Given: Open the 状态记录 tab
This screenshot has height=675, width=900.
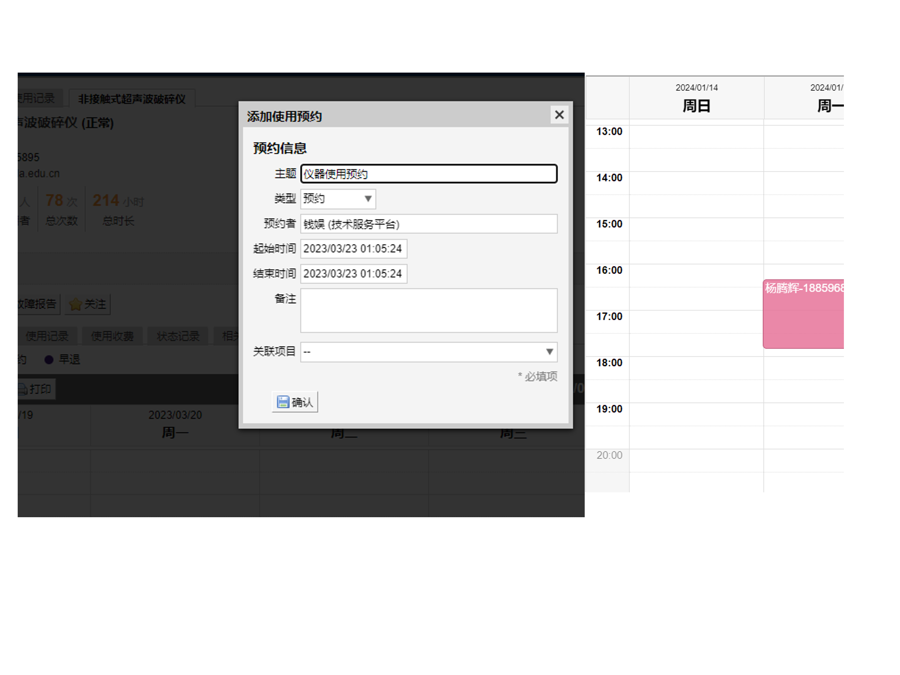Looking at the screenshot, I should coord(178,336).
